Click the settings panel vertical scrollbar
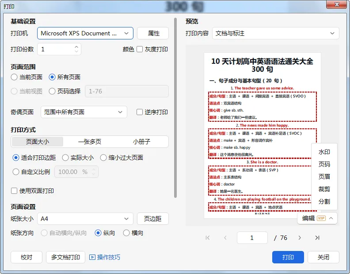The height and width of the screenshot is (274, 350). click(x=175, y=108)
